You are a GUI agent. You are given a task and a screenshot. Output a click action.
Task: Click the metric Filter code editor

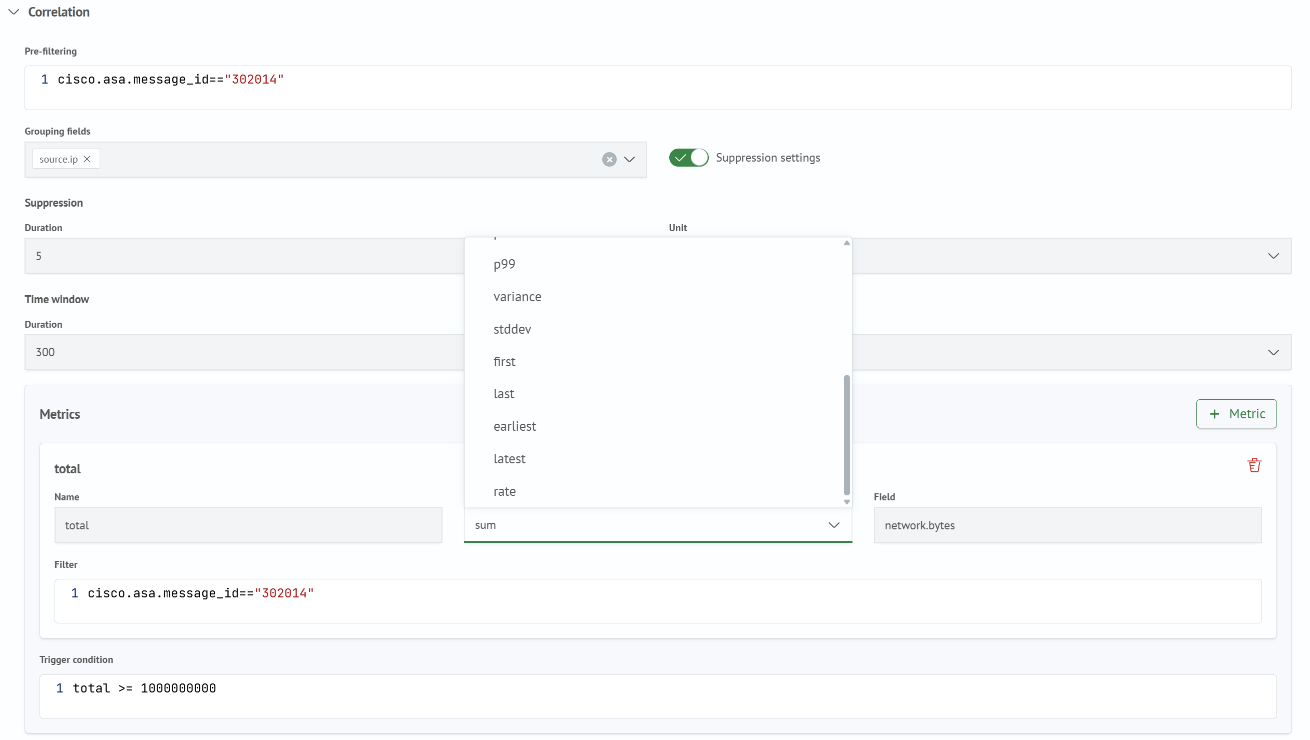(658, 601)
